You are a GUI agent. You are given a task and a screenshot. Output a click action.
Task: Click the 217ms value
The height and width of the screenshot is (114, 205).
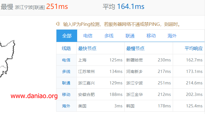[164, 72]
